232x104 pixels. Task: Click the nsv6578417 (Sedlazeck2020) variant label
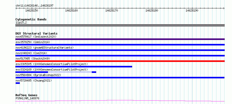(x=36, y=37)
